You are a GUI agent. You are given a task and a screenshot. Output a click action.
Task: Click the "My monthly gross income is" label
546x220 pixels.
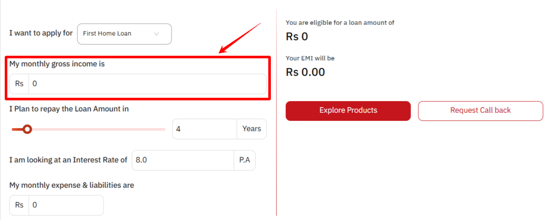click(57, 64)
